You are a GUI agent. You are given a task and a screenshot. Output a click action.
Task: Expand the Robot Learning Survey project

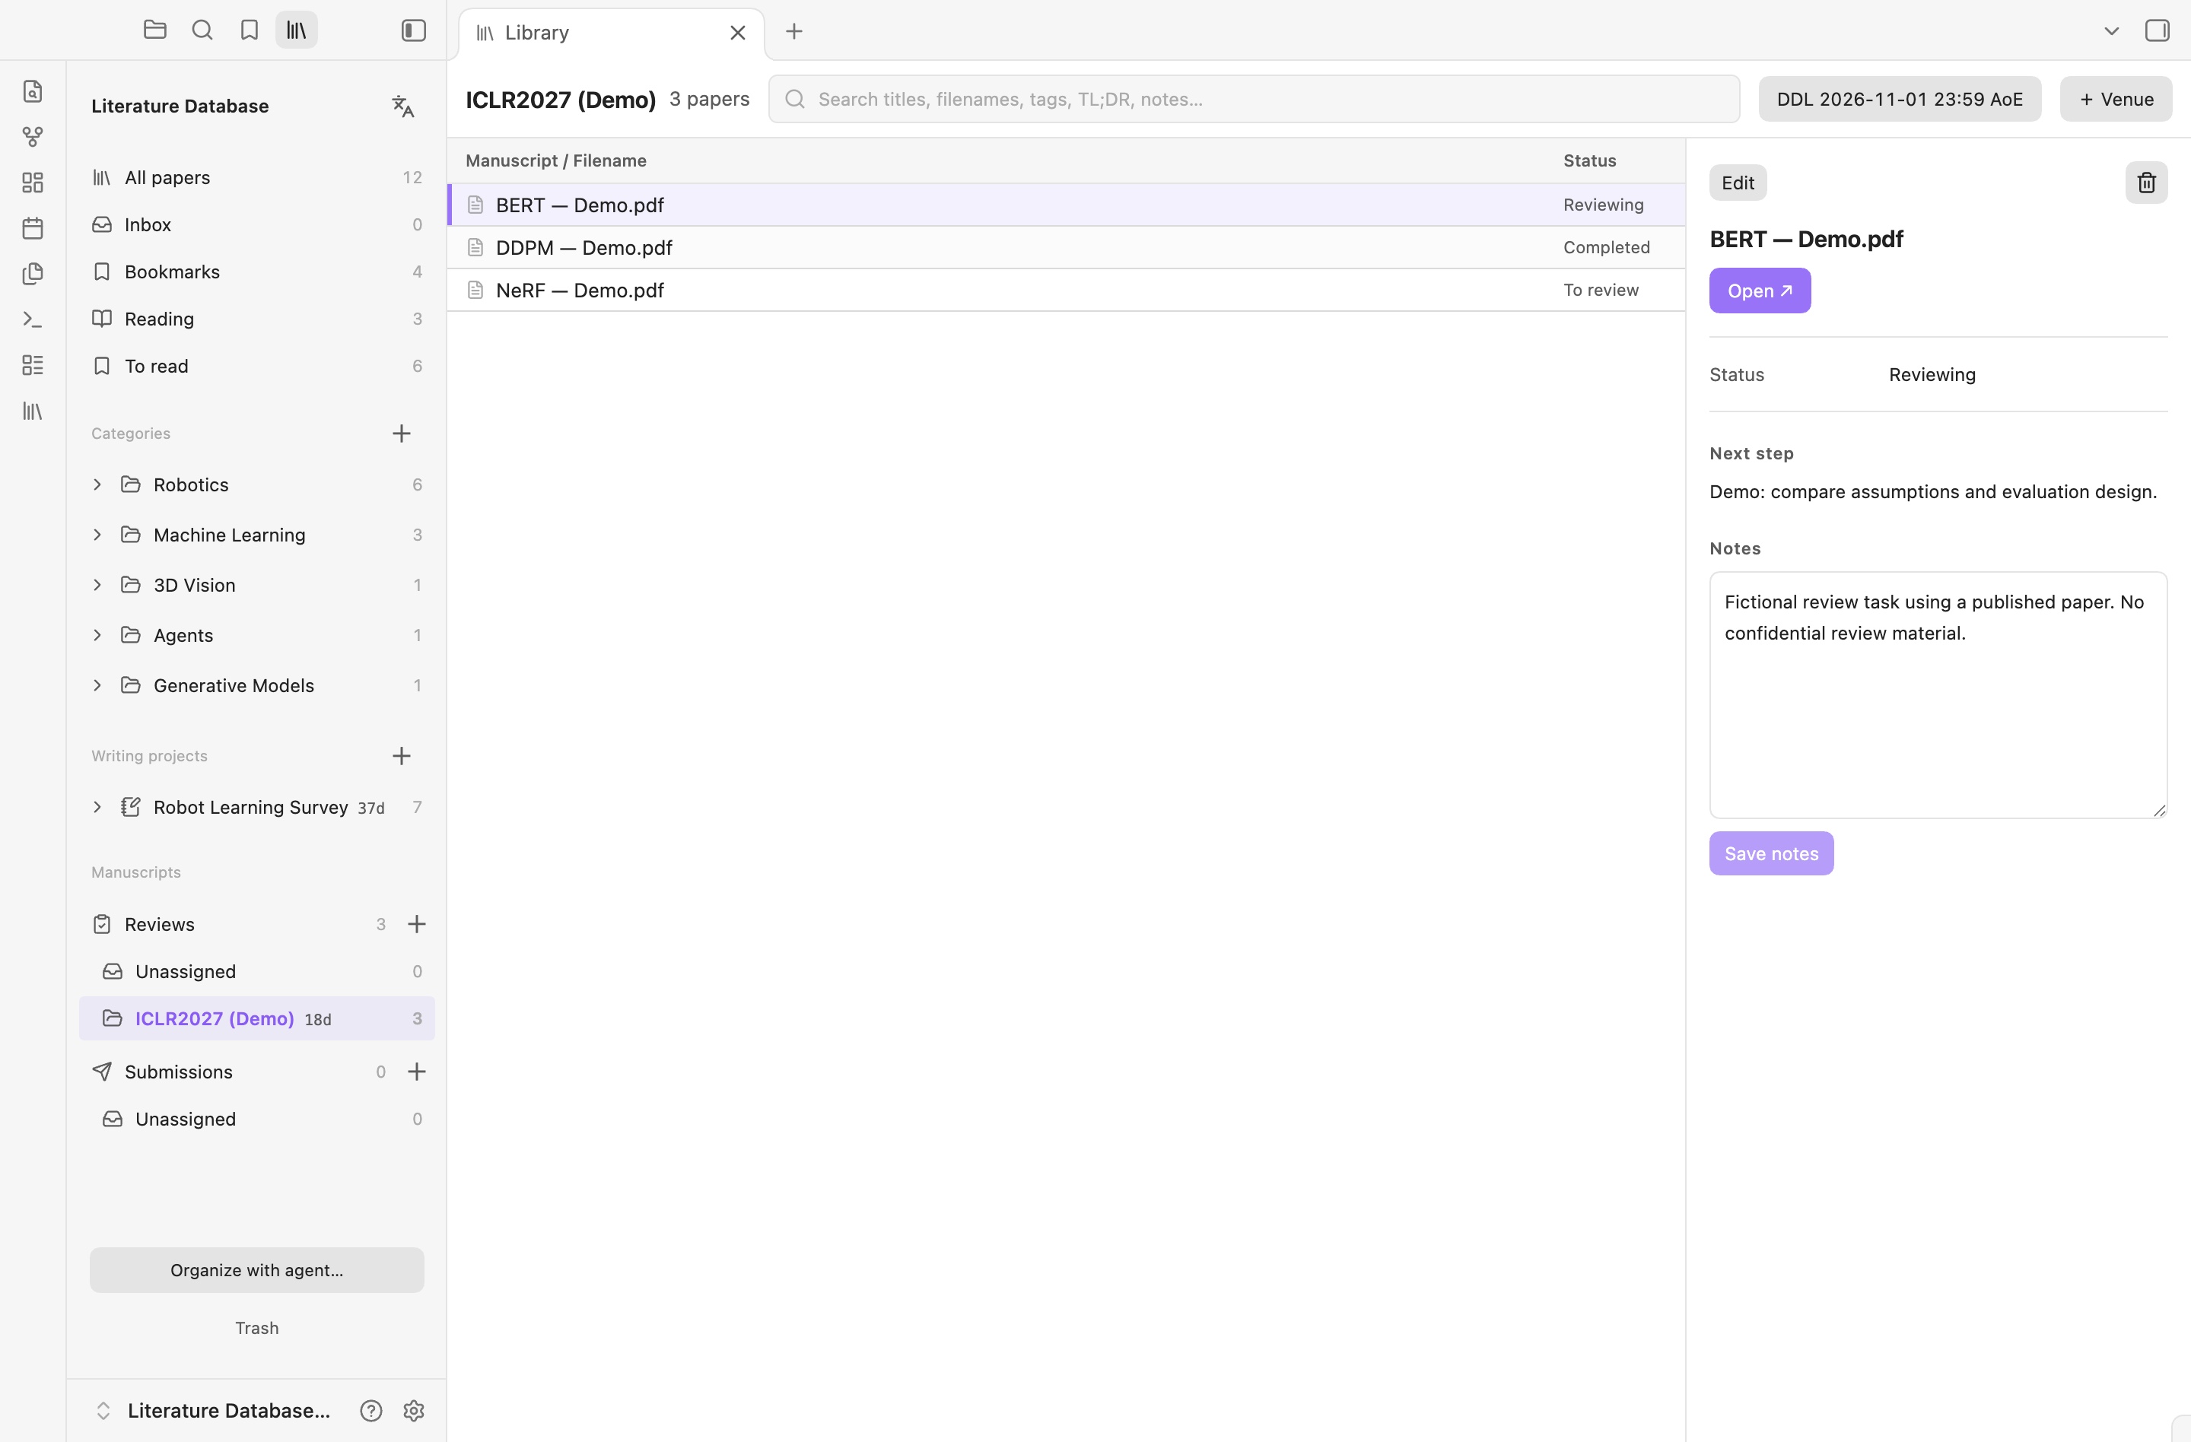pos(97,807)
